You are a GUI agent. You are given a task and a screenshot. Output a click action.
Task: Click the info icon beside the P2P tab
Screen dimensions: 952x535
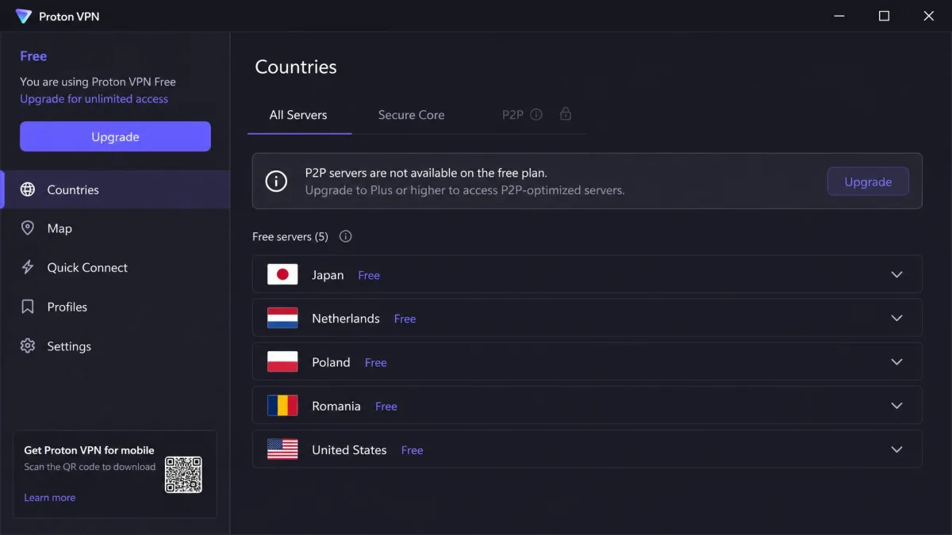click(536, 114)
